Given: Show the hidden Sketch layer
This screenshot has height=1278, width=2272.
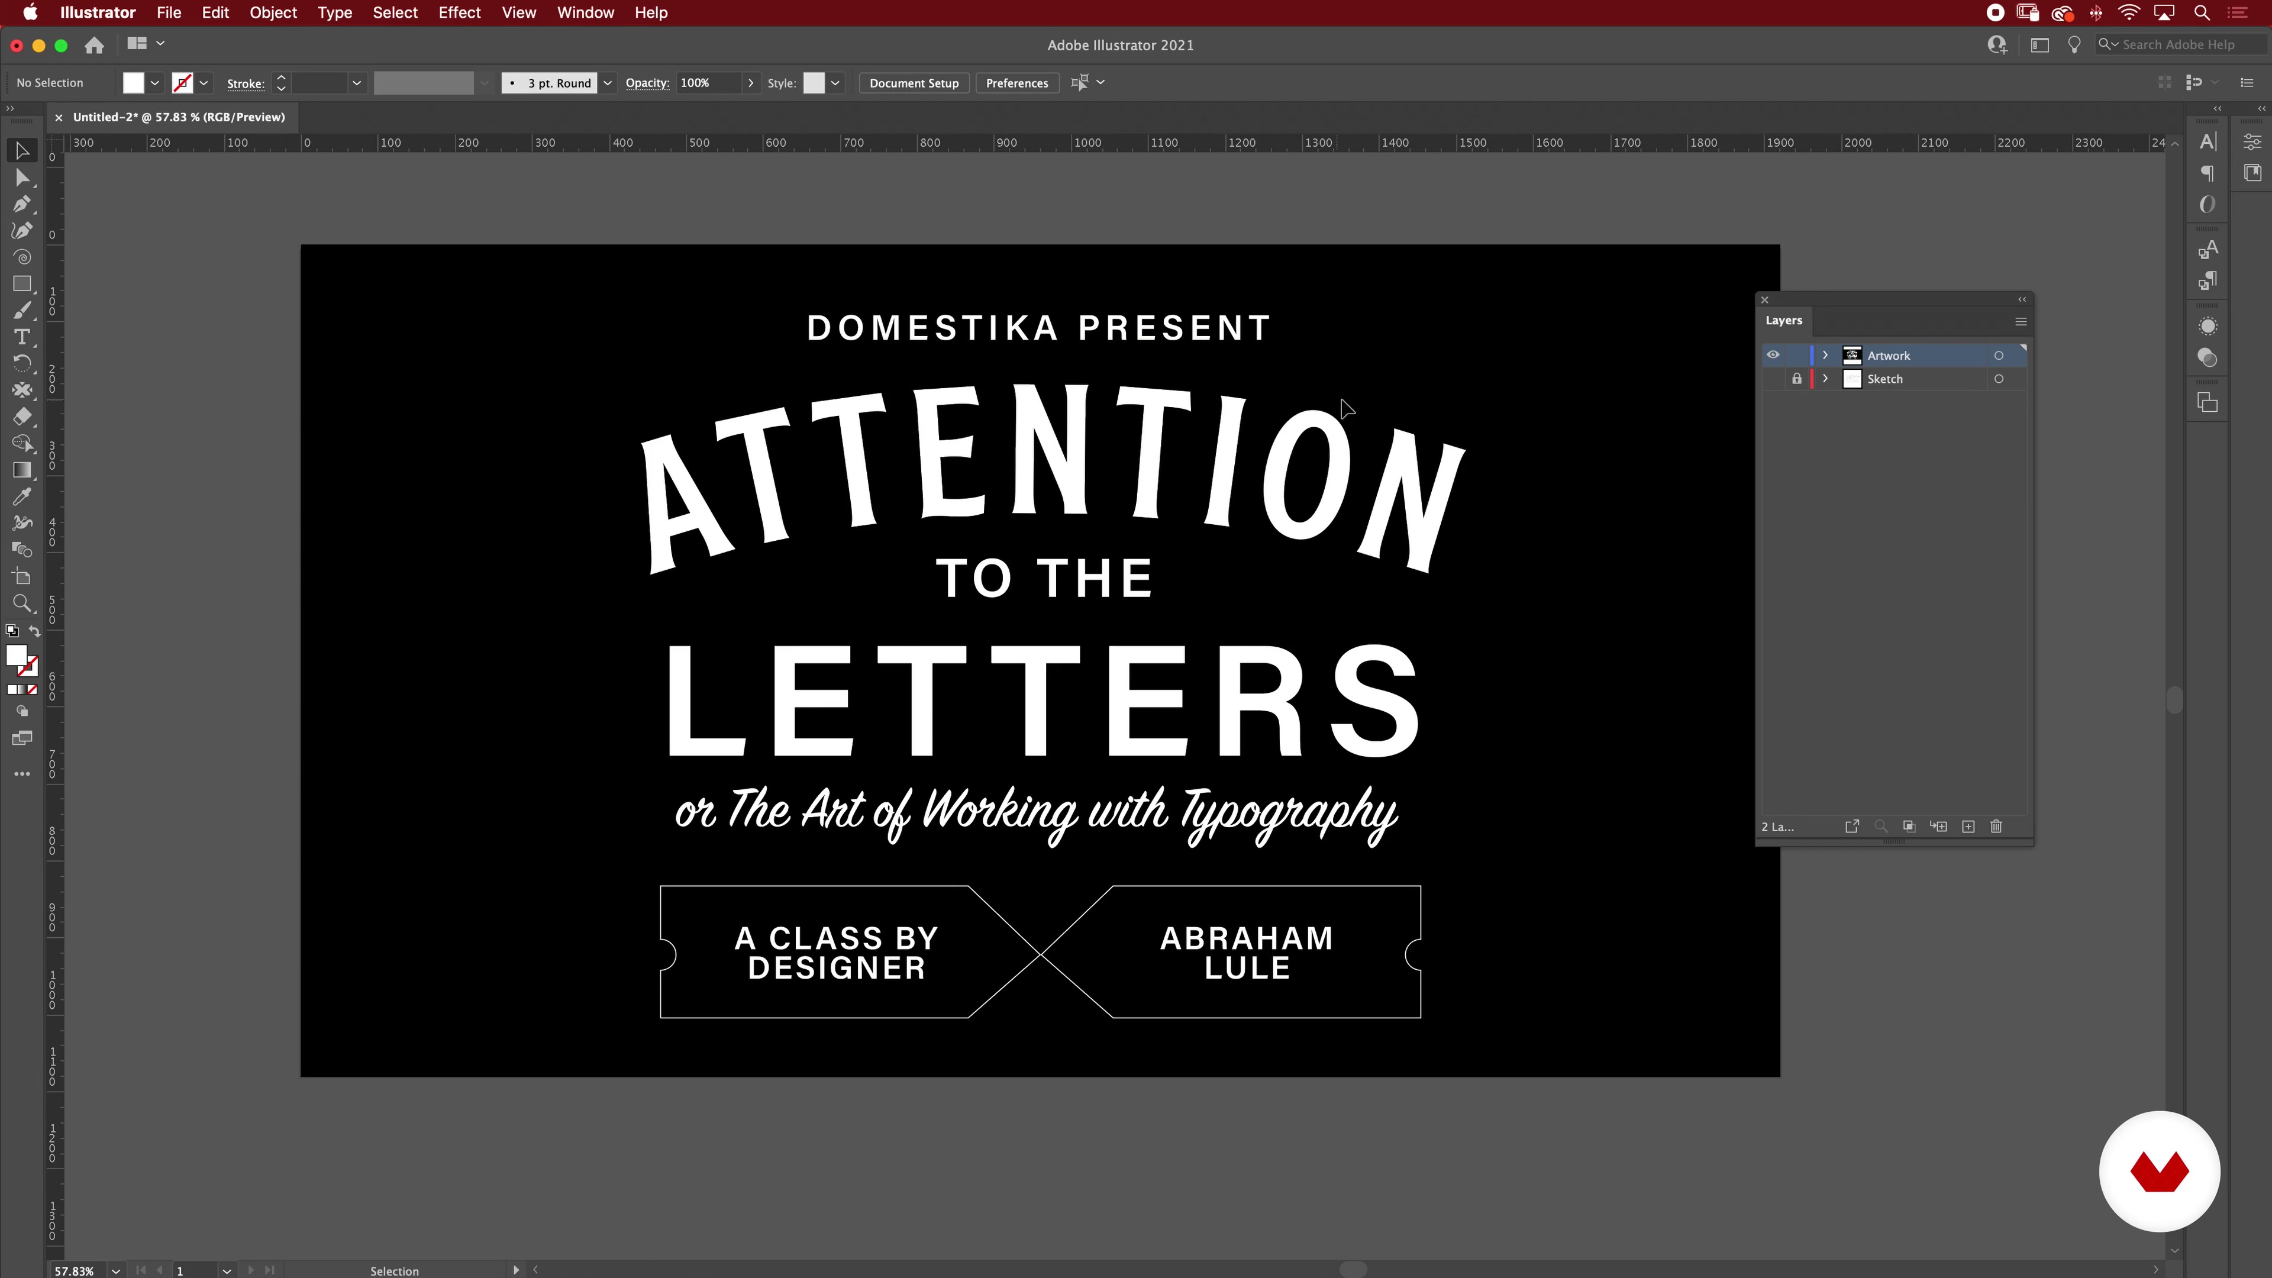Looking at the screenshot, I should [1773, 379].
